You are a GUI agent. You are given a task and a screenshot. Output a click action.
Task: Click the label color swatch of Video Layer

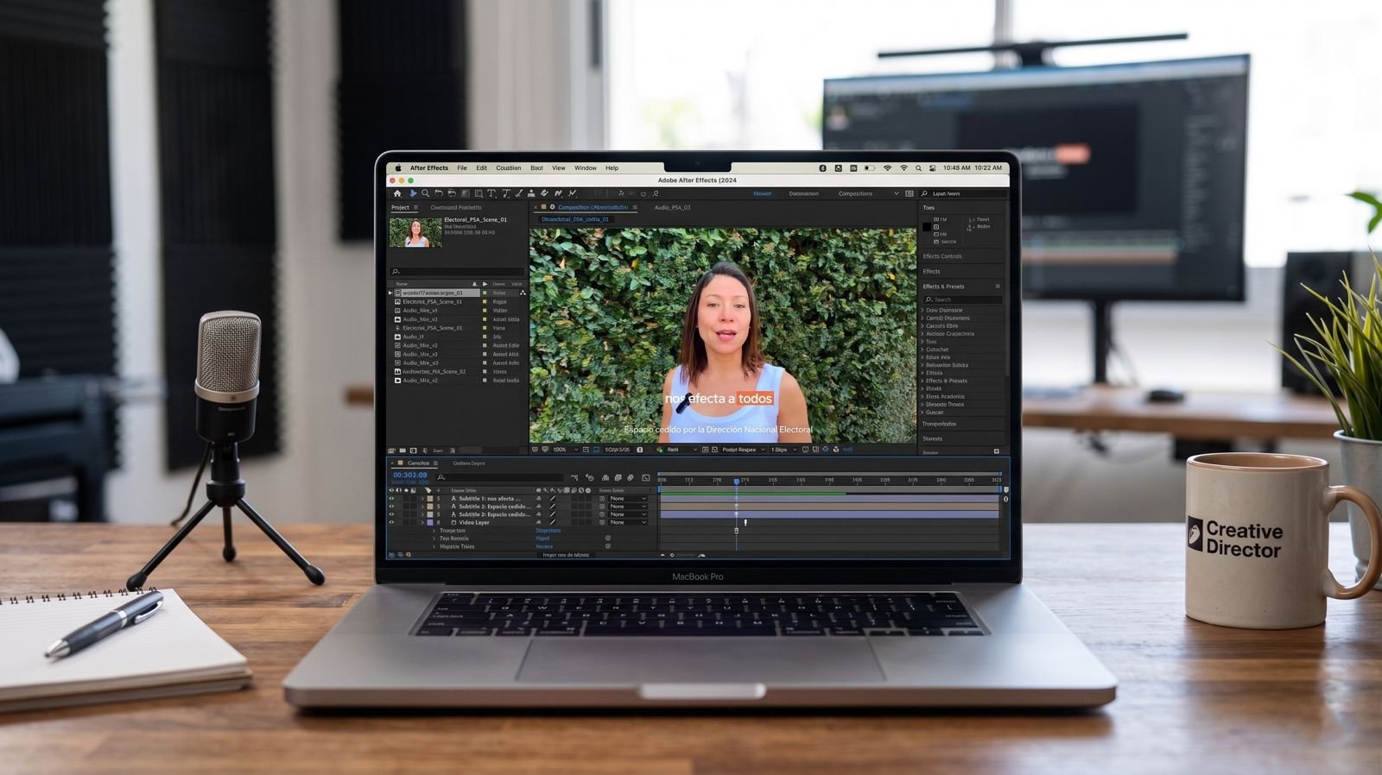[x=430, y=522]
